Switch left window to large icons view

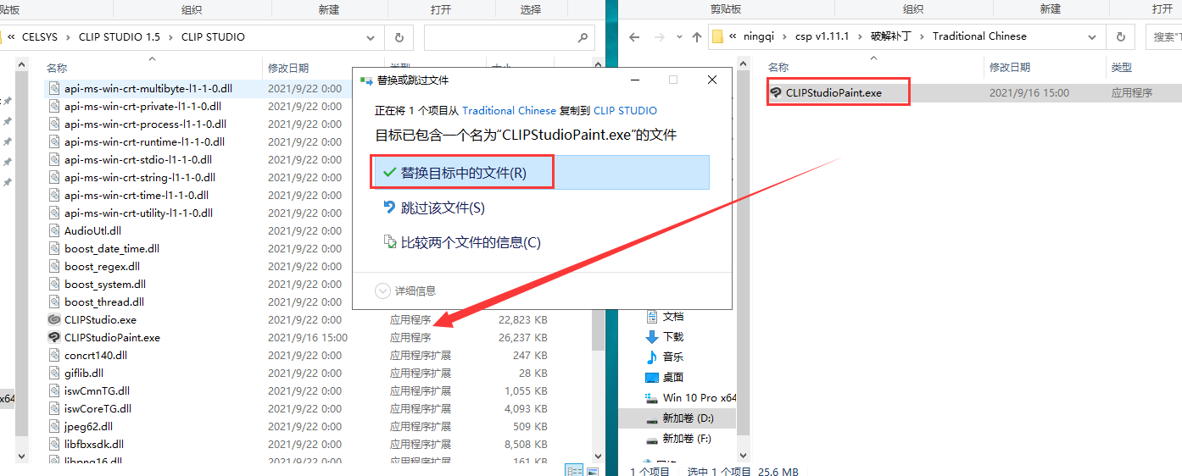coord(592,471)
